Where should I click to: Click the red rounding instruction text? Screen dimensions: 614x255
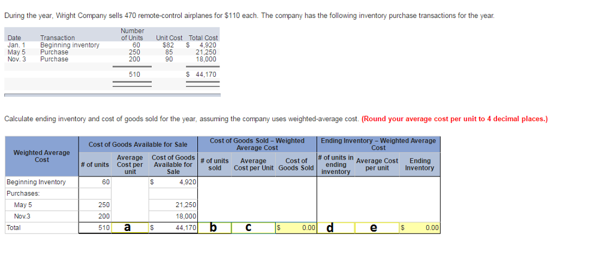coord(455,119)
